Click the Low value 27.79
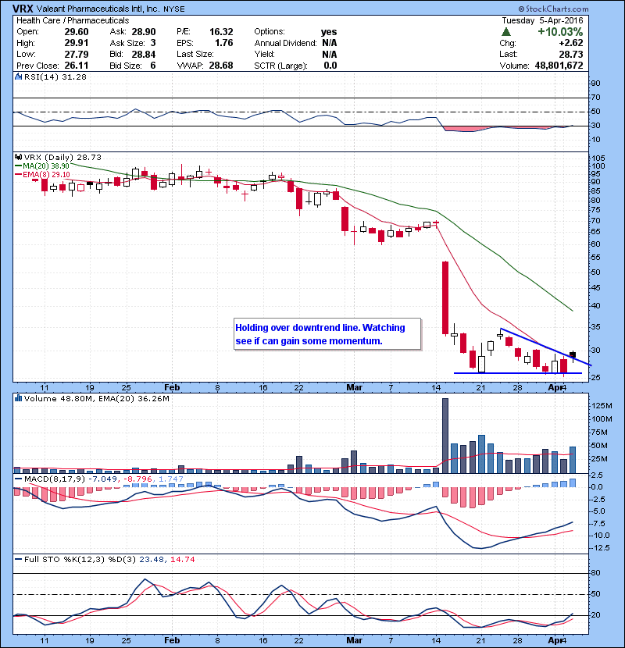The image size is (625, 648). [77, 54]
